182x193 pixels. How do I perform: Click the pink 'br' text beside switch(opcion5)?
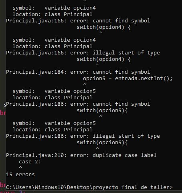tap(3, 113)
